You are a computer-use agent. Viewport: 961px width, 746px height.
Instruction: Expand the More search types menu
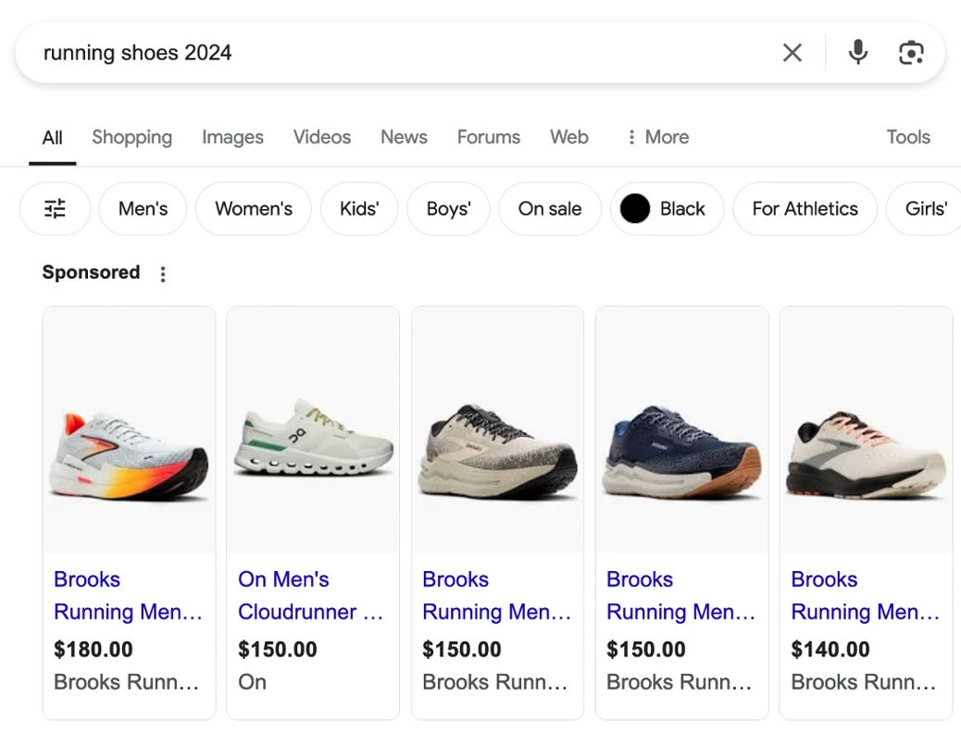tap(657, 137)
